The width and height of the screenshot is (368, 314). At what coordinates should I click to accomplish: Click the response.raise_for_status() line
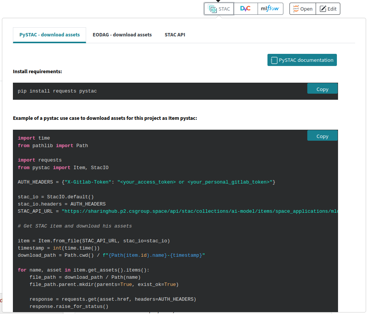[69, 306]
